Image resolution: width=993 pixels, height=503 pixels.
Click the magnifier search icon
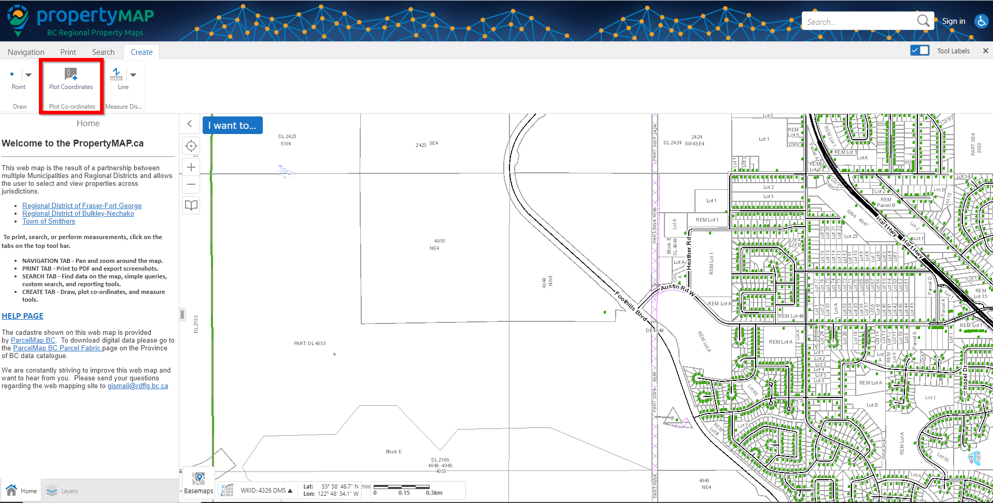[x=923, y=21]
